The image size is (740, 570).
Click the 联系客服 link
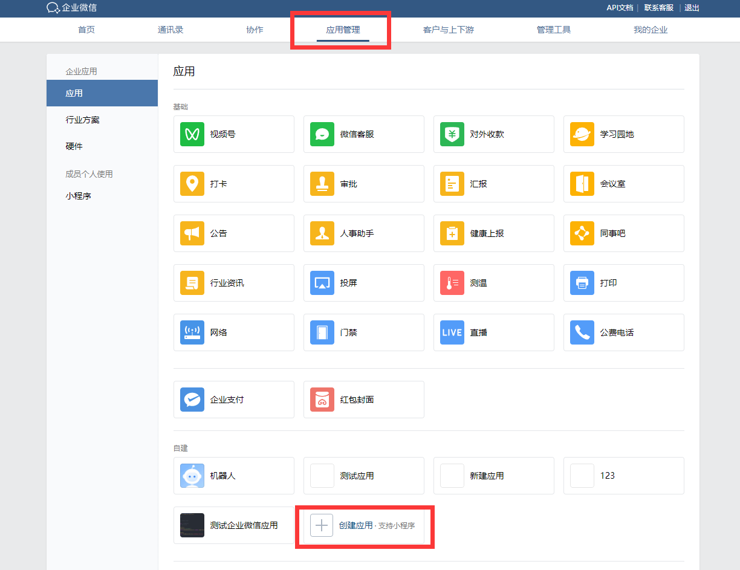click(659, 8)
